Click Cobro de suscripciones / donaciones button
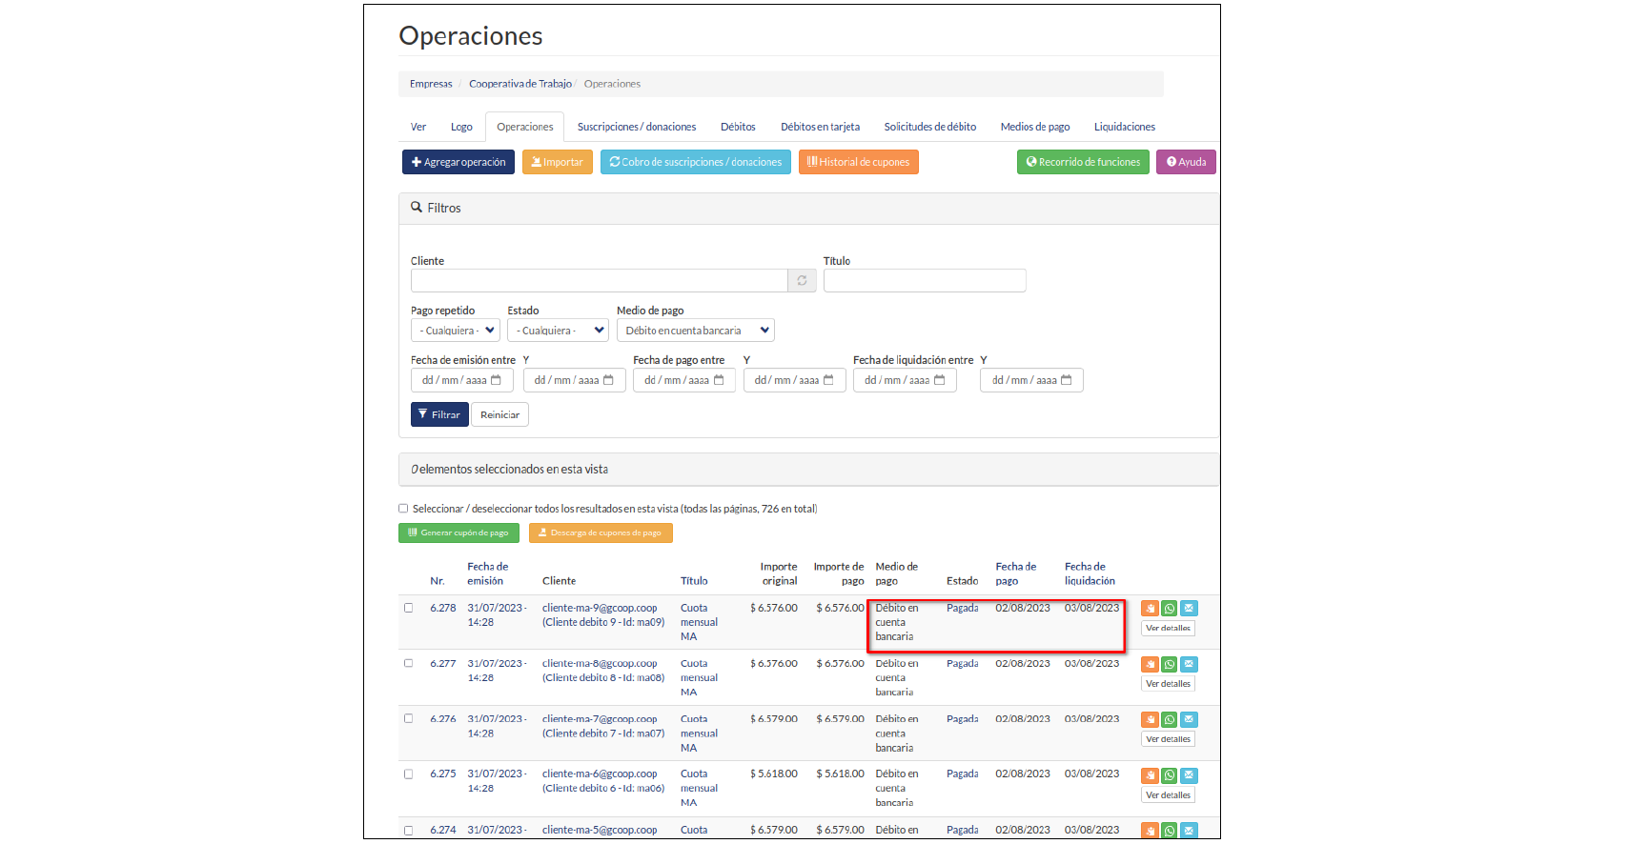Viewport: 1630px width, 864px height. [x=696, y=162]
